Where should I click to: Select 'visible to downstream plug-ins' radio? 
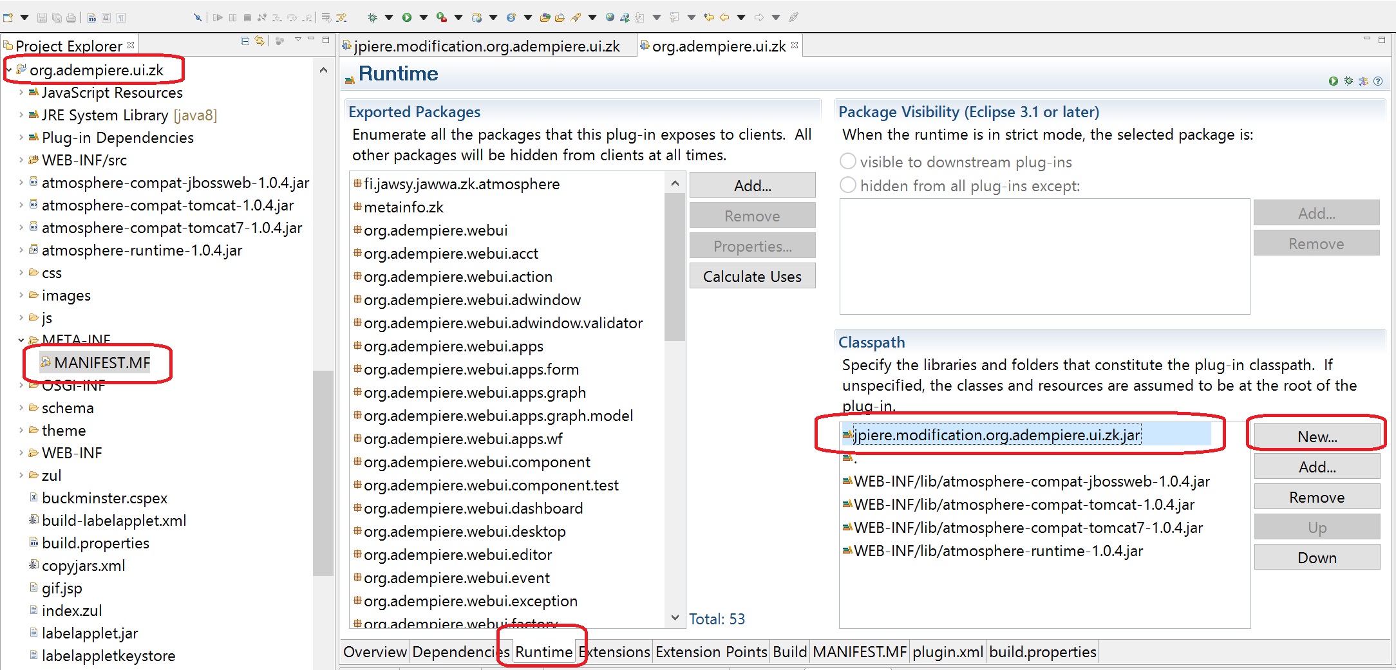pos(848,161)
